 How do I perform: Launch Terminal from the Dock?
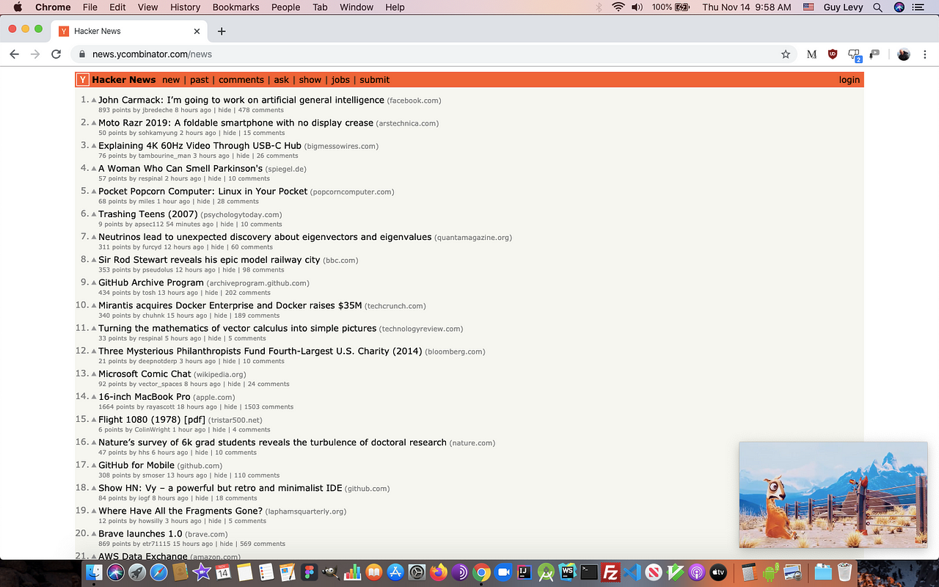(589, 572)
